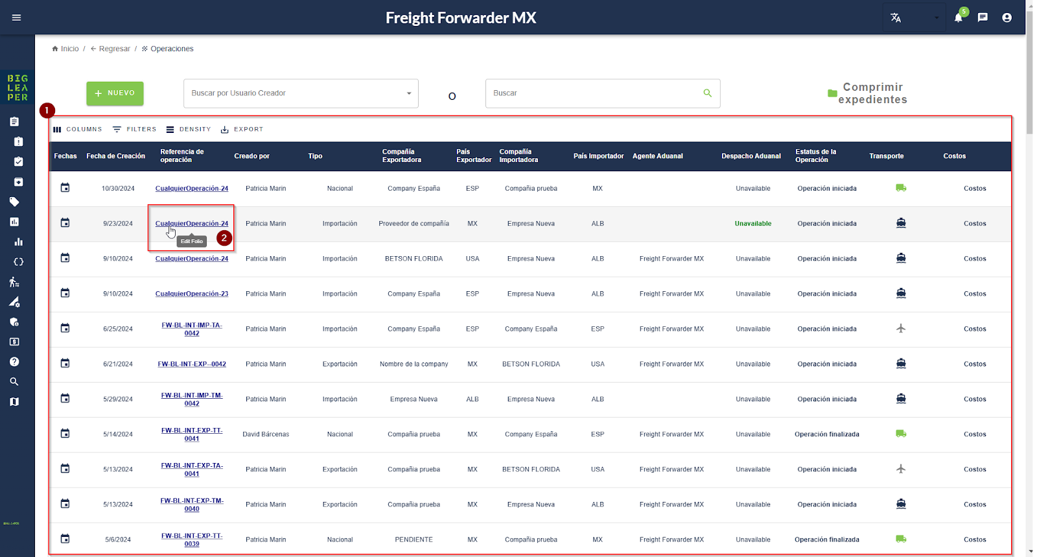
Task: Open the chat messages icon
Action: tap(983, 18)
